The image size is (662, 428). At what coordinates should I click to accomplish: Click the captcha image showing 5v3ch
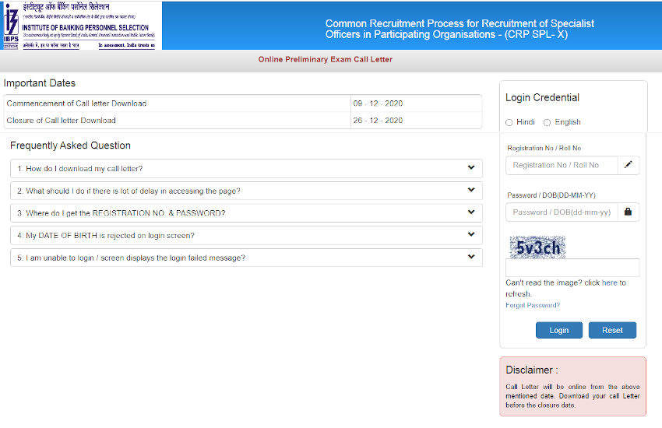click(537, 247)
